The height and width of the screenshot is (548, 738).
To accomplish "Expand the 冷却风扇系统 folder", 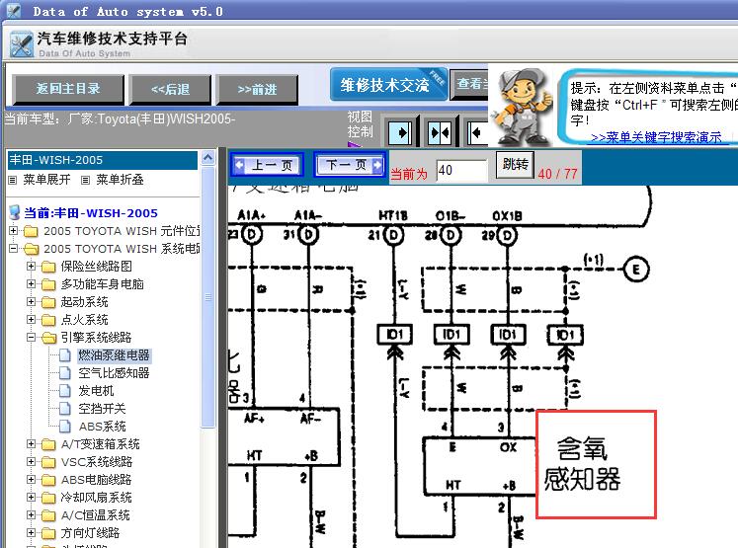I will 31,498.
